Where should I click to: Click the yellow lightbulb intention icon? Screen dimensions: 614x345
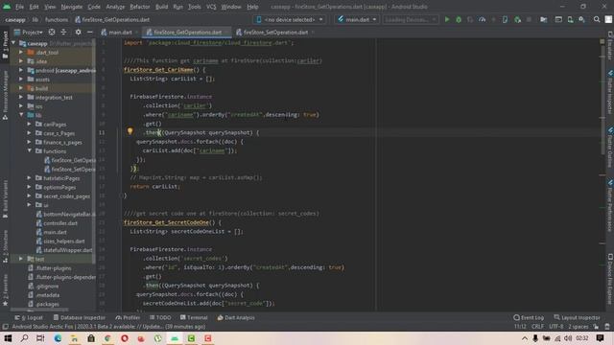click(x=130, y=131)
